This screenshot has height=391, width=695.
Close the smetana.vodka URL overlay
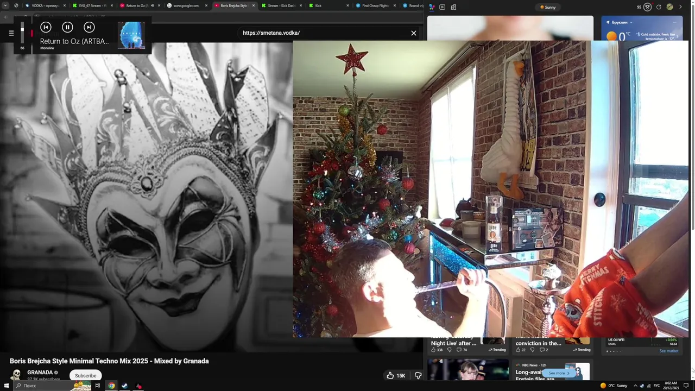[414, 33]
